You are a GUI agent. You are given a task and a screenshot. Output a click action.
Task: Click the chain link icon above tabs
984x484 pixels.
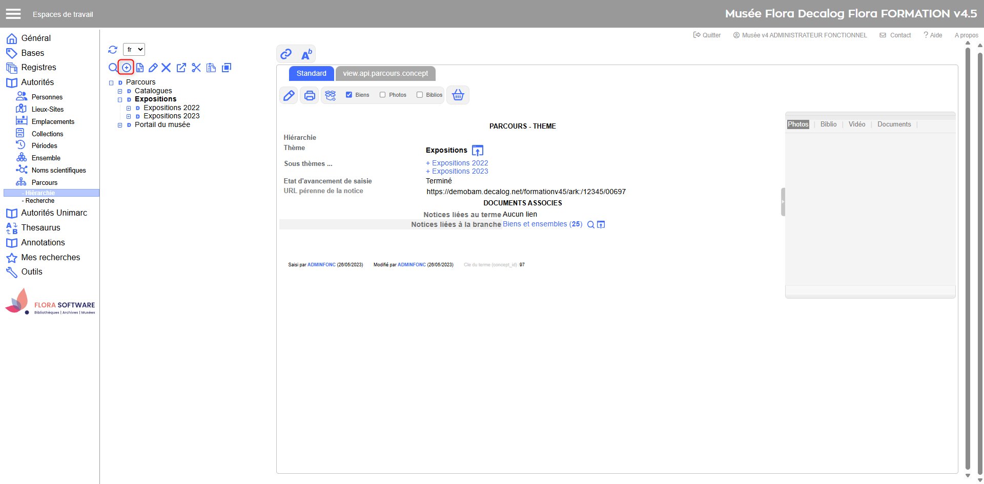(x=286, y=54)
